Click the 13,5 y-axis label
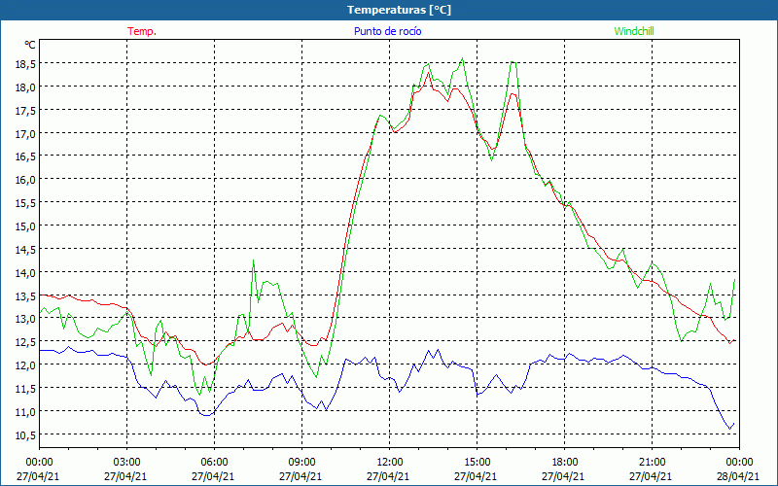778x486 pixels. (x=25, y=295)
